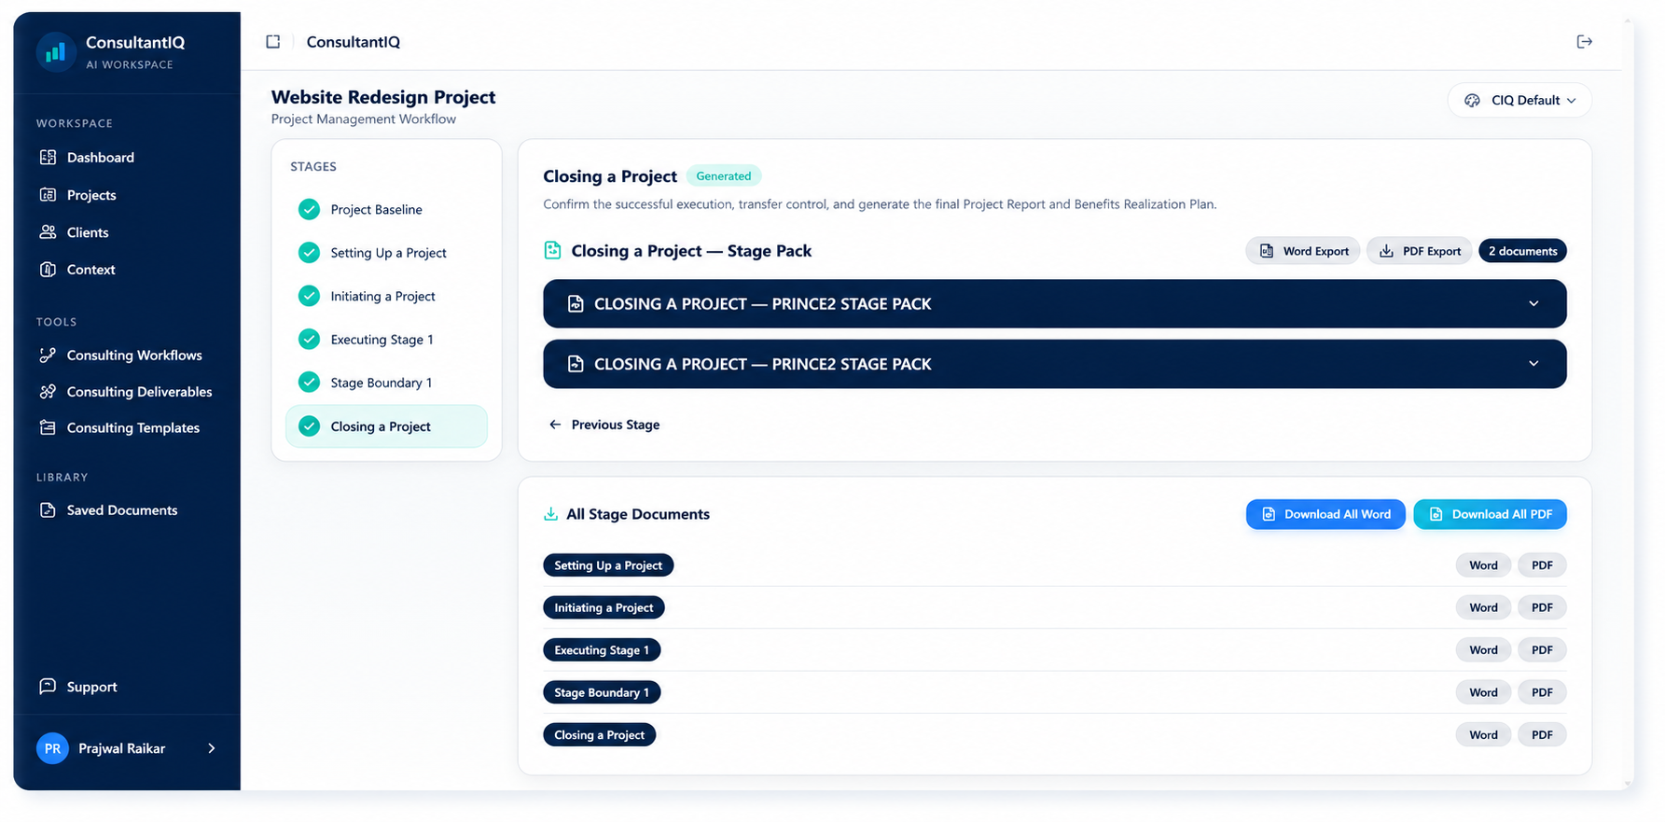Click the ConsultantIQ bar chart logo
Screen dimensions: 1665x822
(x=56, y=52)
